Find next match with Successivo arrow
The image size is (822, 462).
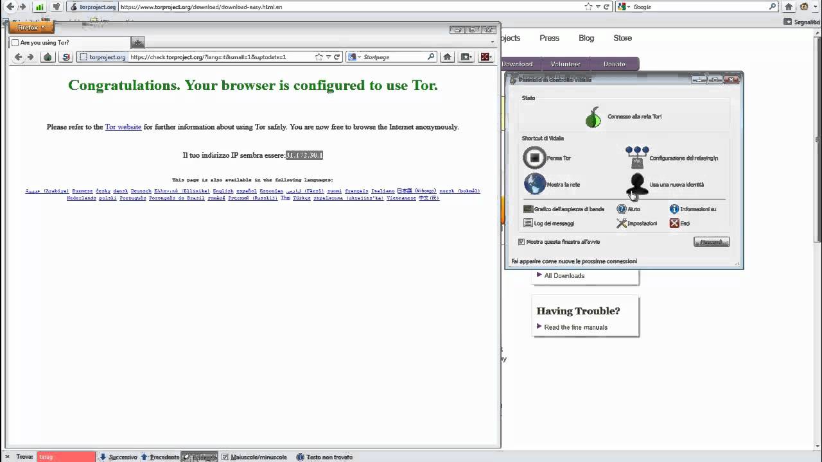118,457
